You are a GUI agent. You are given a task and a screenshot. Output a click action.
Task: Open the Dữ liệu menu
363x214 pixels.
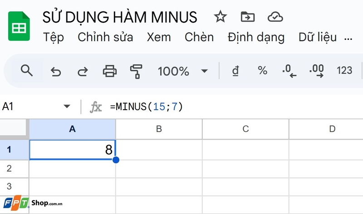pyautogui.click(x=318, y=37)
